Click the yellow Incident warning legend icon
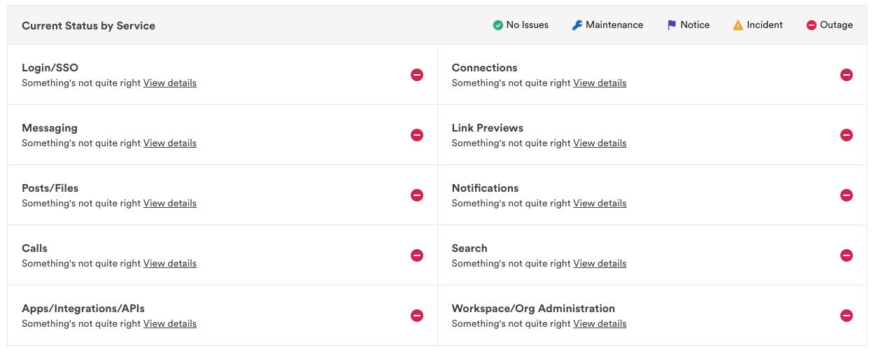Screen dimensions: 876x352 pyautogui.click(x=738, y=25)
